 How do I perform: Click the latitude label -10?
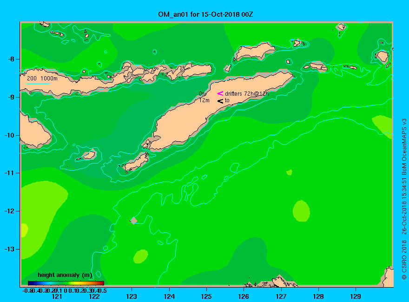(x=9, y=135)
